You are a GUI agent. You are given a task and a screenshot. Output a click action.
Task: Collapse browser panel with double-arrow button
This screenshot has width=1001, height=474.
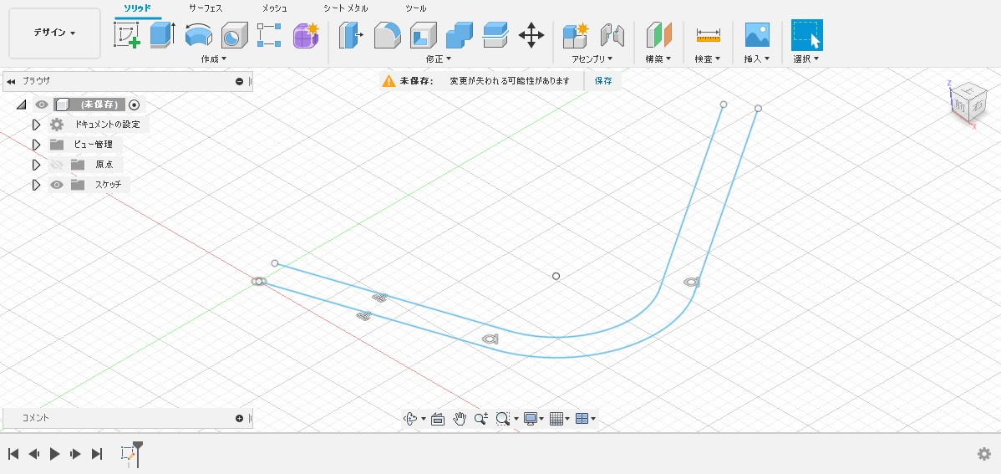click(x=11, y=81)
